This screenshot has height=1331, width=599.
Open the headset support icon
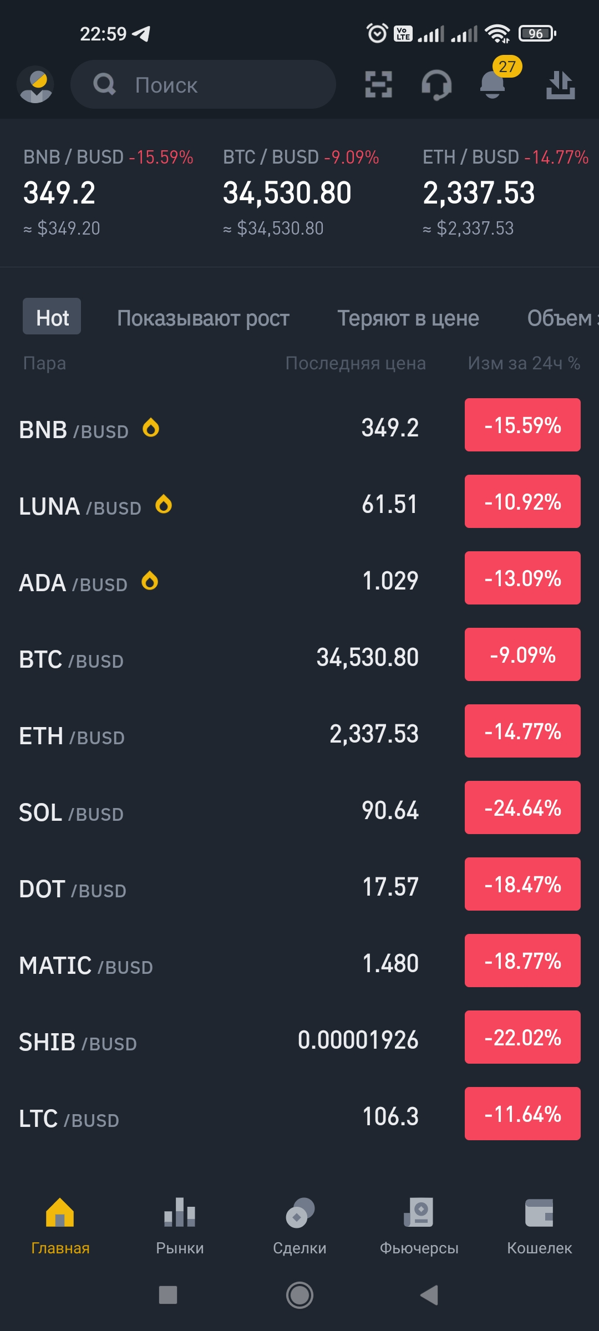[436, 85]
